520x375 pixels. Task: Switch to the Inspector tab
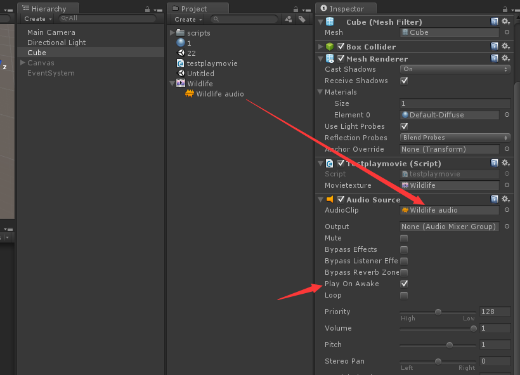(x=346, y=8)
